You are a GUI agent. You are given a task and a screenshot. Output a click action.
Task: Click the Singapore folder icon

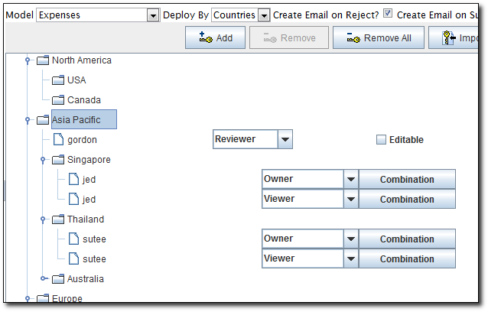tap(58, 160)
